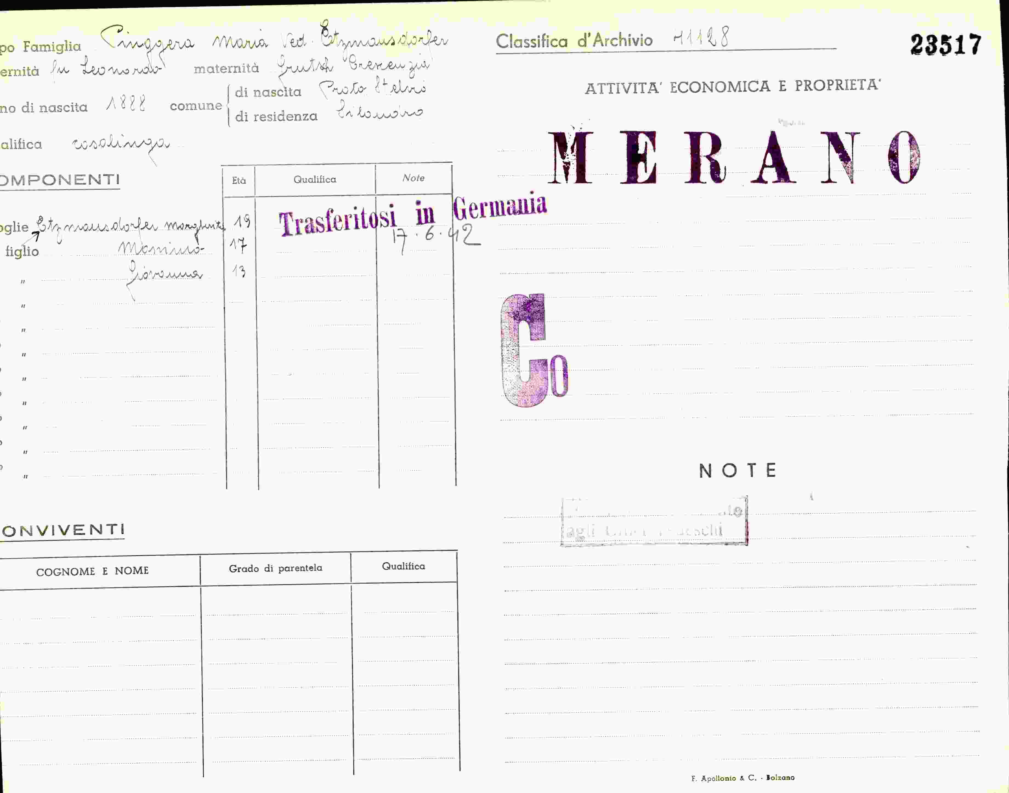Click the printed "figlio" row label
Screen dimensions: 1009x793
(22, 252)
